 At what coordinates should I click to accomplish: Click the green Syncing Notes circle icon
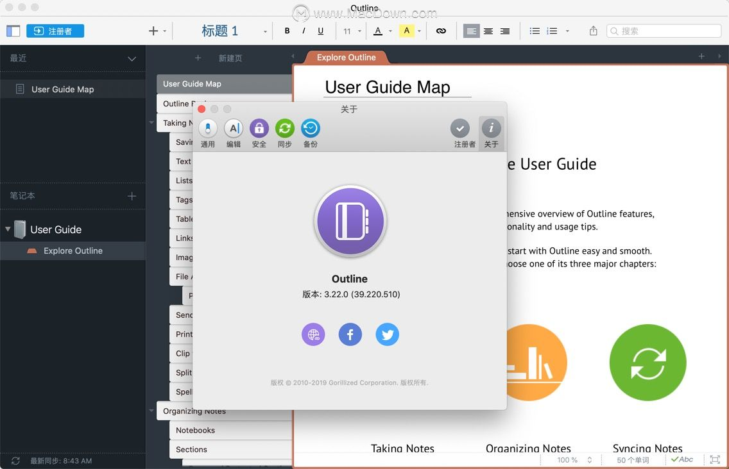[x=648, y=363]
